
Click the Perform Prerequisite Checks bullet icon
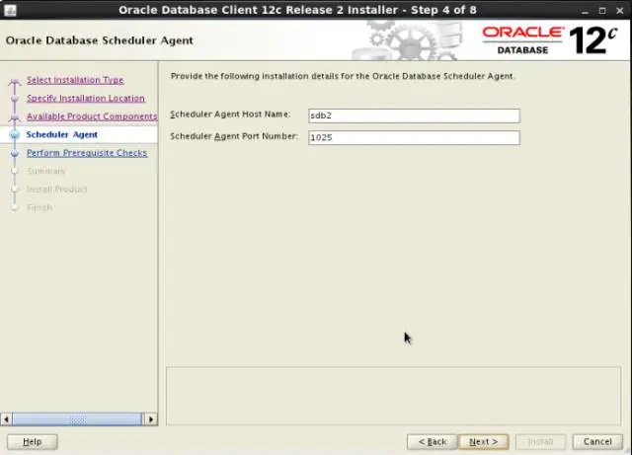[x=15, y=153]
